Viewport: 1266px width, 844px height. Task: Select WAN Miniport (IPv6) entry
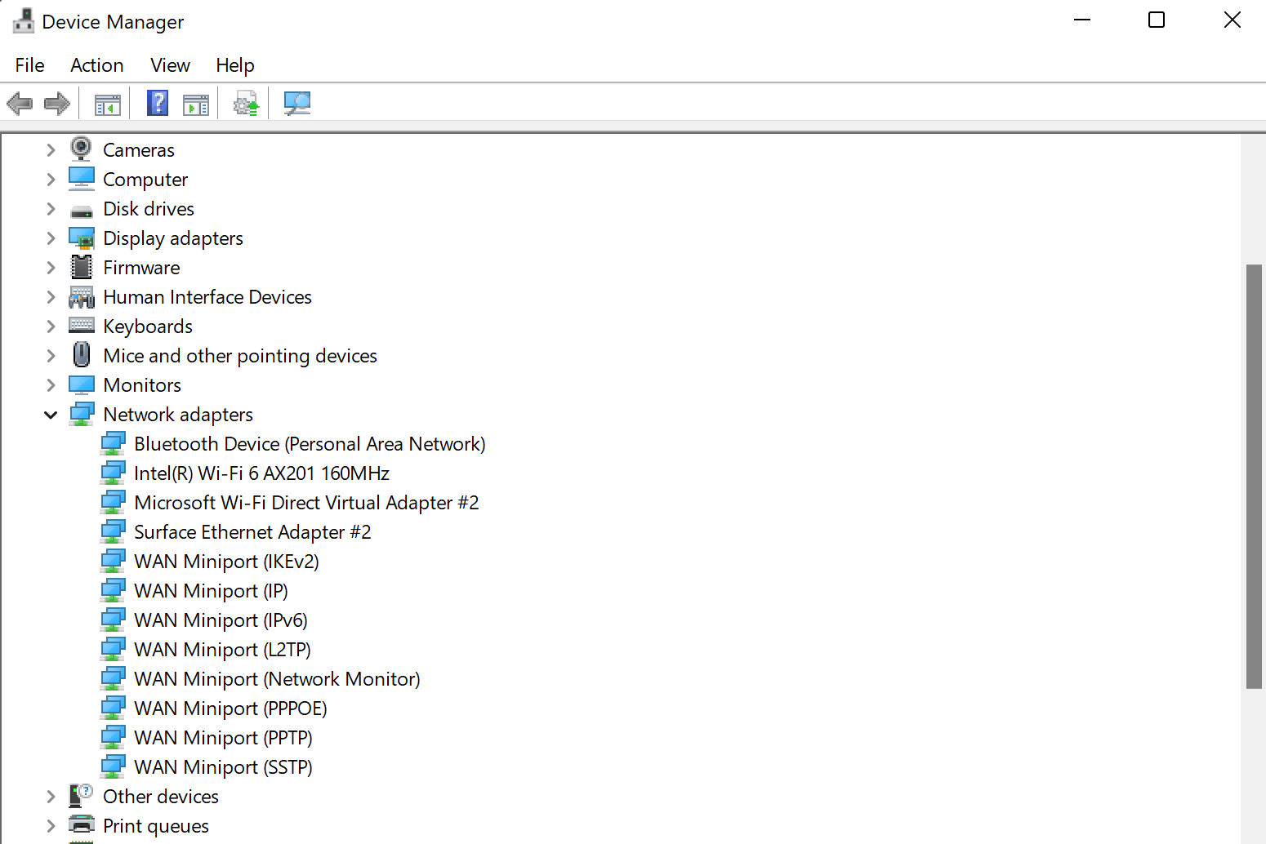click(x=221, y=620)
